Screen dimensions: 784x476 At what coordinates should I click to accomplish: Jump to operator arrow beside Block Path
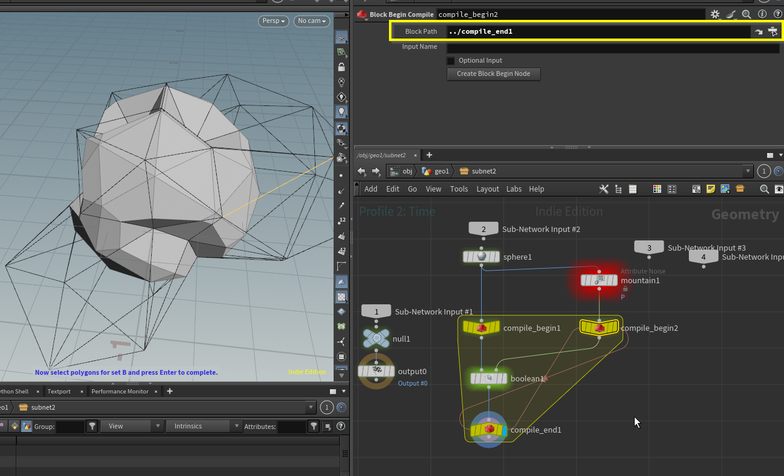pos(759,31)
